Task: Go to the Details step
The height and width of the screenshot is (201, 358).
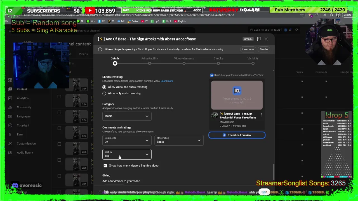Action: tap(115, 61)
